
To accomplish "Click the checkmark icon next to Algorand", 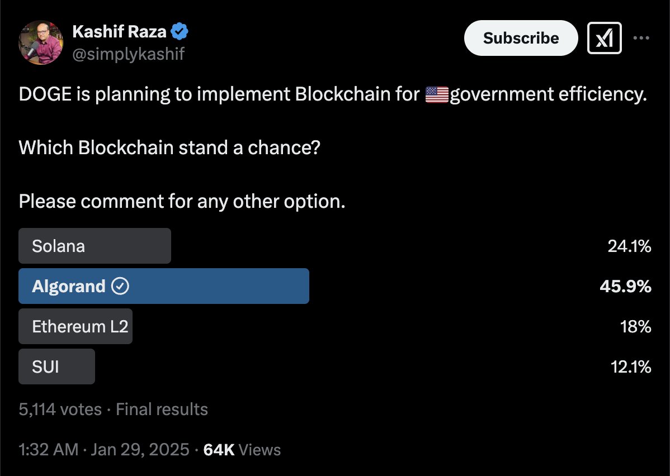I will [120, 286].
